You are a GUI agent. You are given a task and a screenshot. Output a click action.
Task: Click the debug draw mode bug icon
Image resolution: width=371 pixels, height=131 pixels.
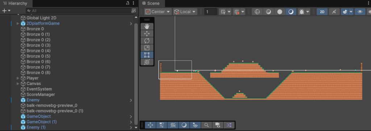(301, 12)
